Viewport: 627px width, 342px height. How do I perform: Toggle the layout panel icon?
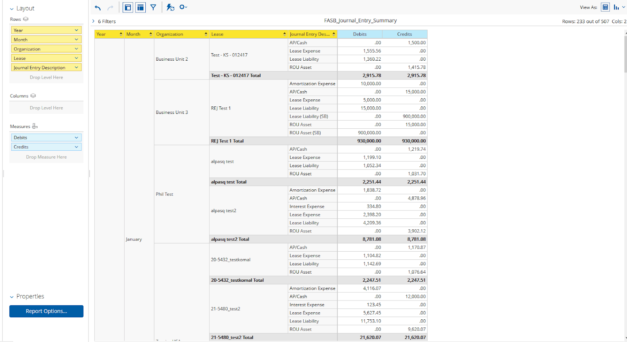128,7
